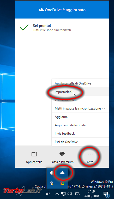The width and height of the screenshot is (114, 199).
Task: Click the Altro three-dots button
Action: coord(90,158)
